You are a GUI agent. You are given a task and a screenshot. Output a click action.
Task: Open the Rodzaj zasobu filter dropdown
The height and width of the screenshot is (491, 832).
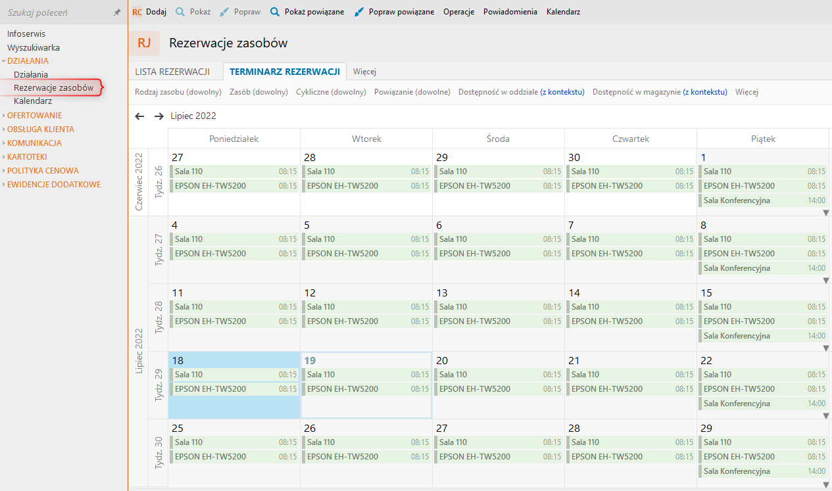click(178, 92)
